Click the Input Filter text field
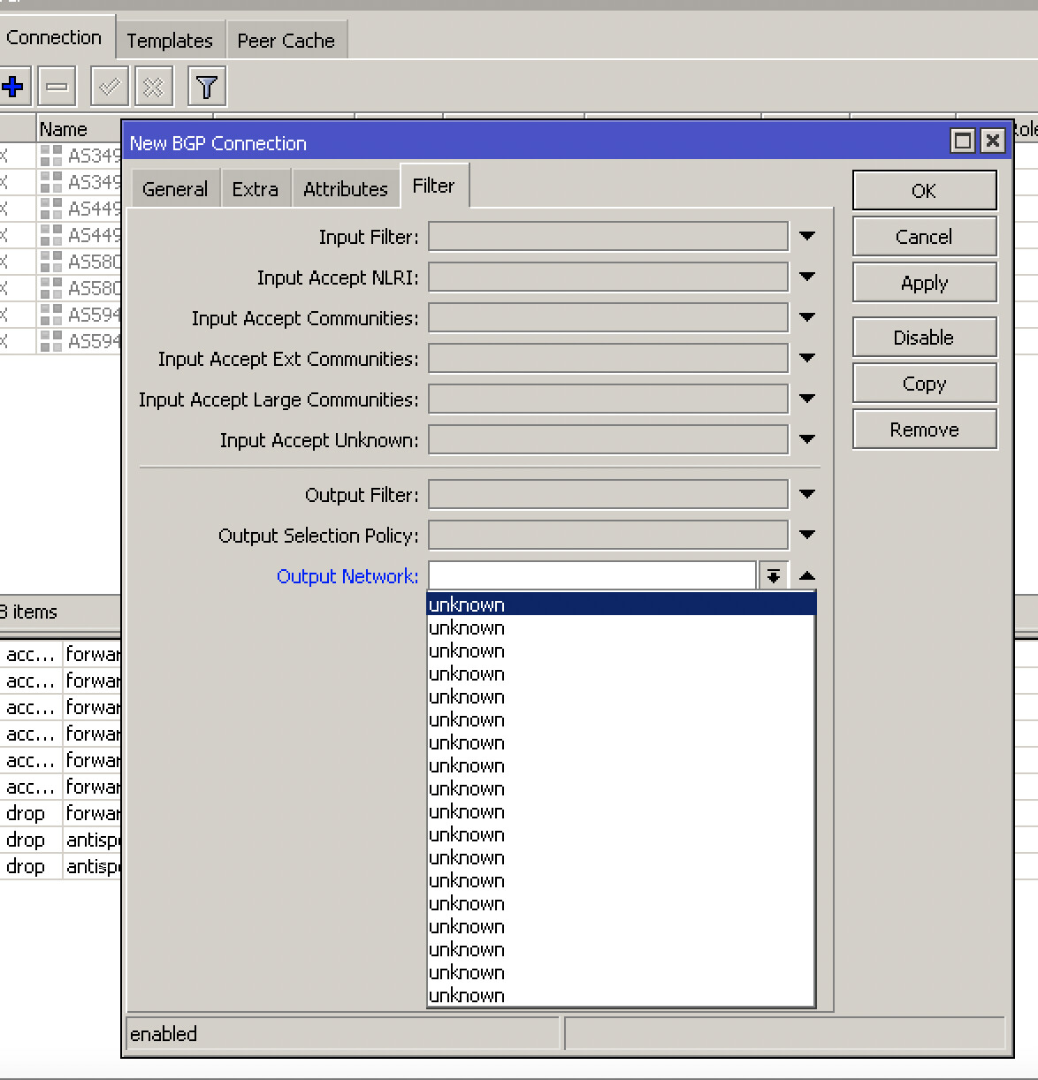The width and height of the screenshot is (1038, 1080). click(608, 237)
